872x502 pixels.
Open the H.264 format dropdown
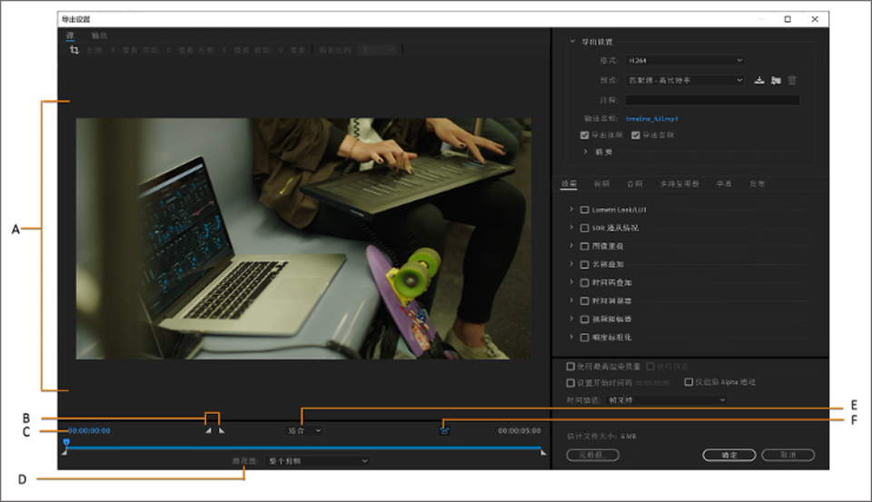point(684,61)
